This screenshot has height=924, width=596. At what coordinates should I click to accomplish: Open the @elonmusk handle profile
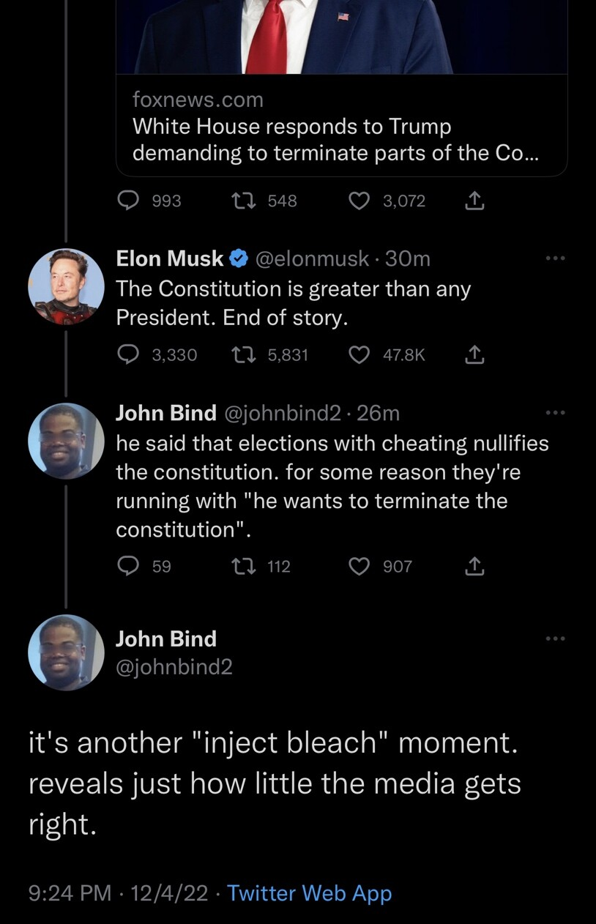(314, 258)
